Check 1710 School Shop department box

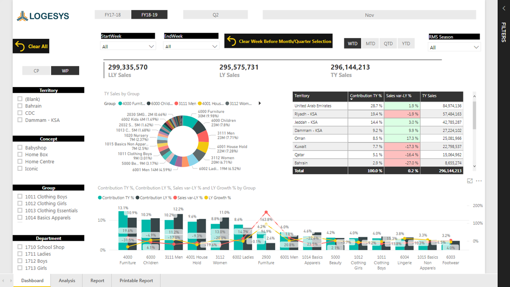pos(20,247)
